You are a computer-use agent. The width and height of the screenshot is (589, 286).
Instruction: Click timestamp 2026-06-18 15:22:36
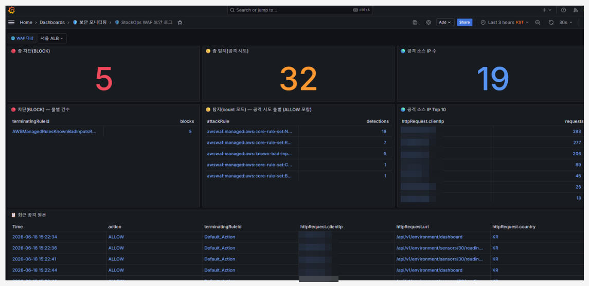(x=34, y=248)
